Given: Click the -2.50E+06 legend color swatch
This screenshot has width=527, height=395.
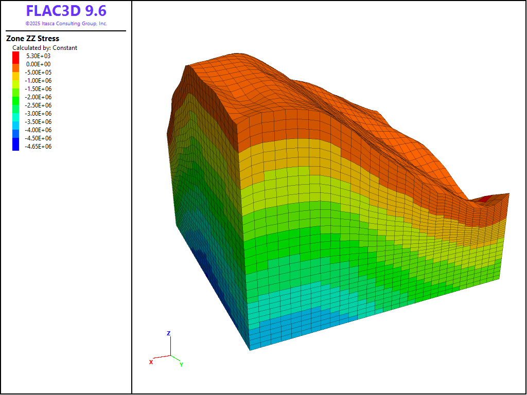Looking at the screenshot, I should point(15,105).
